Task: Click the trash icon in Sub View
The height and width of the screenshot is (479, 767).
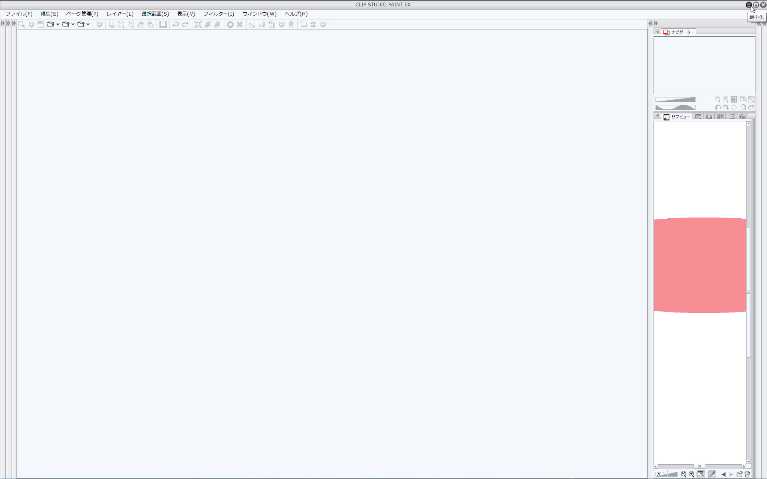Action: click(x=747, y=474)
